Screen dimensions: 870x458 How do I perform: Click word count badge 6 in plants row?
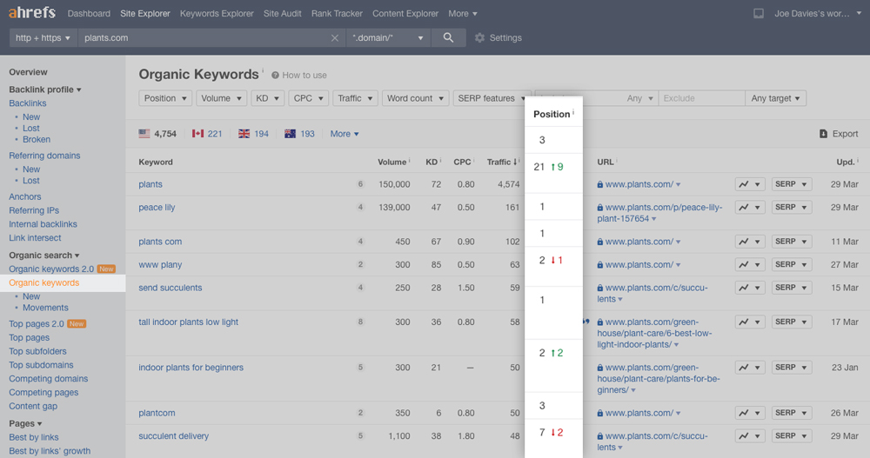[360, 184]
